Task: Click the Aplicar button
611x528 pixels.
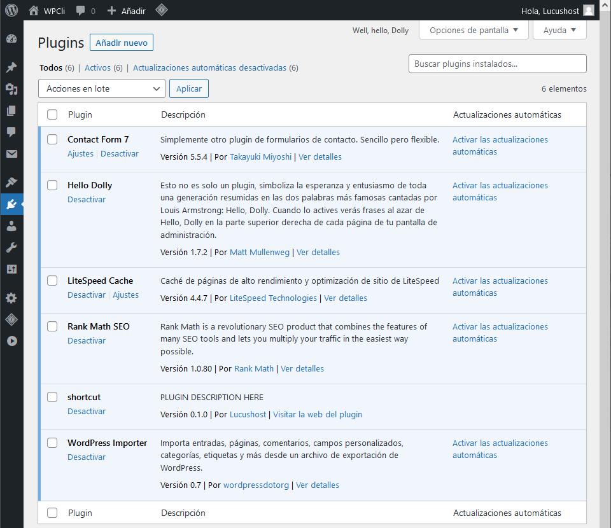Action: [x=189, y=88]
